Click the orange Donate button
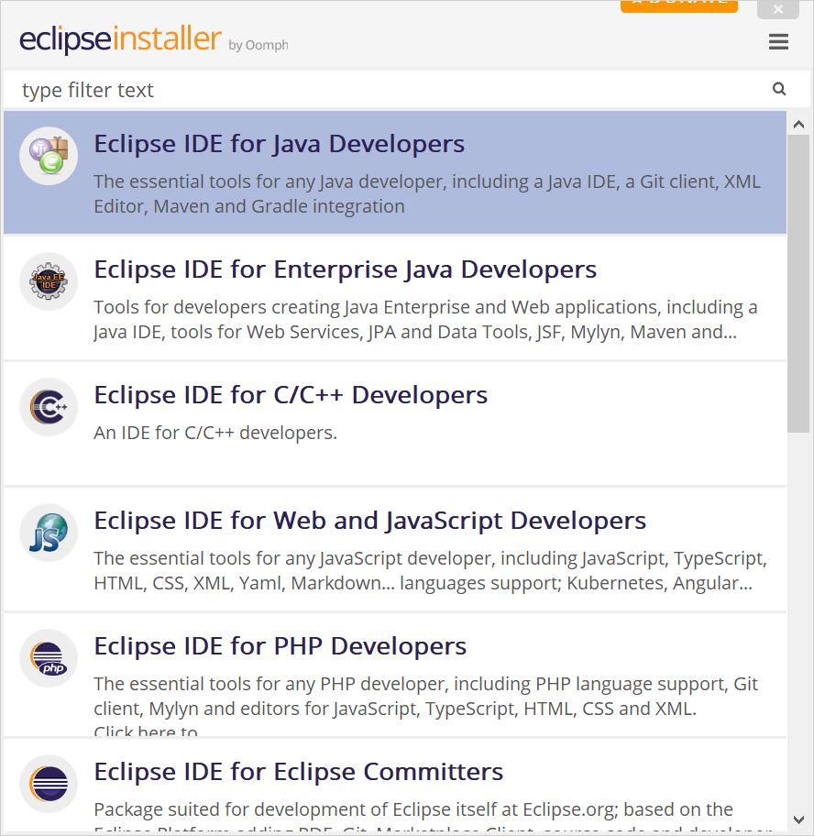 [x=678, y=5]
